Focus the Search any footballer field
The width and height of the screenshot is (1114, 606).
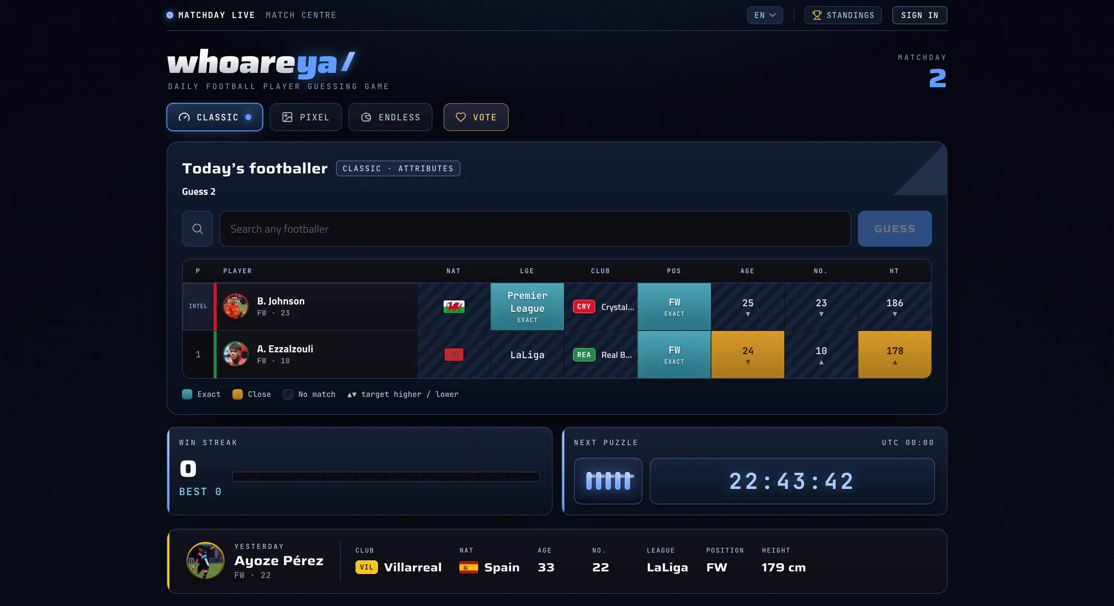pos(535,229)
